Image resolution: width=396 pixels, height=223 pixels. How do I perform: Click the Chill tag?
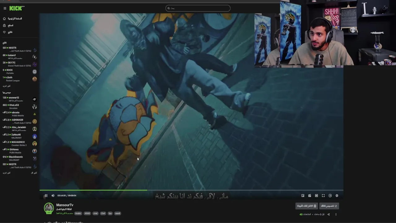103,213
